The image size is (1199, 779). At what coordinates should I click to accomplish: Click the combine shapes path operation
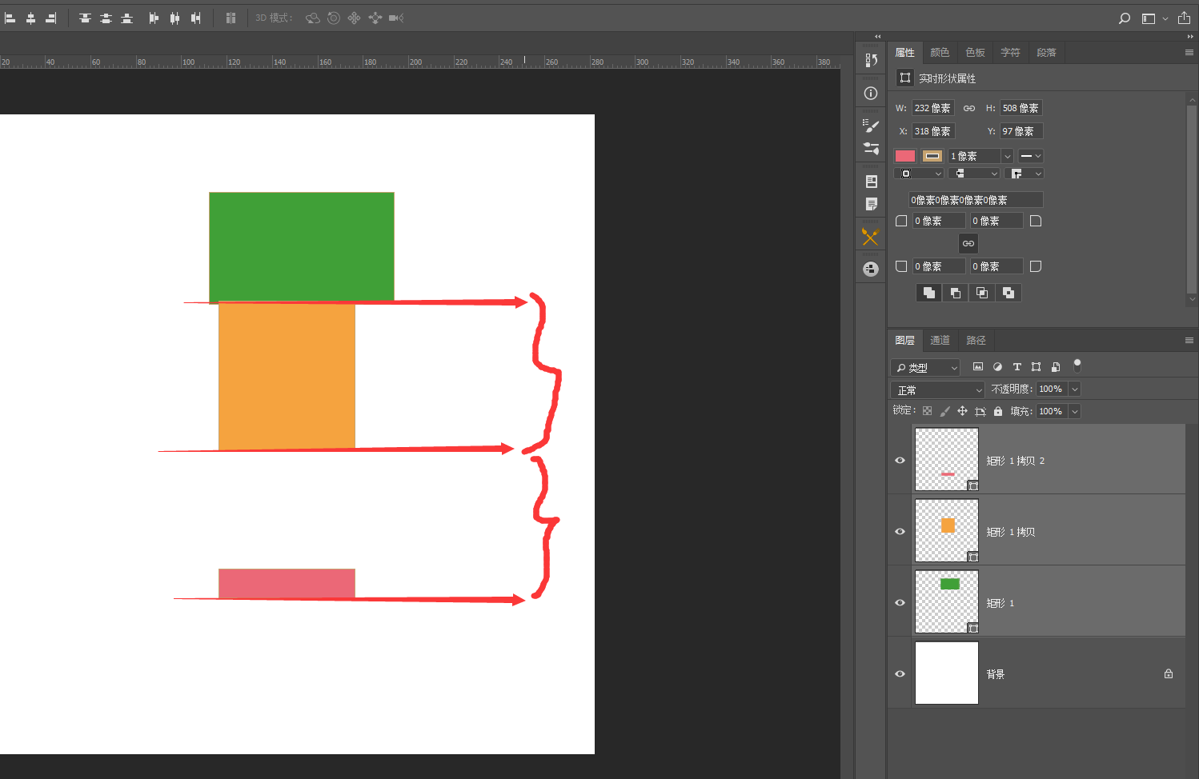(928, 293)
